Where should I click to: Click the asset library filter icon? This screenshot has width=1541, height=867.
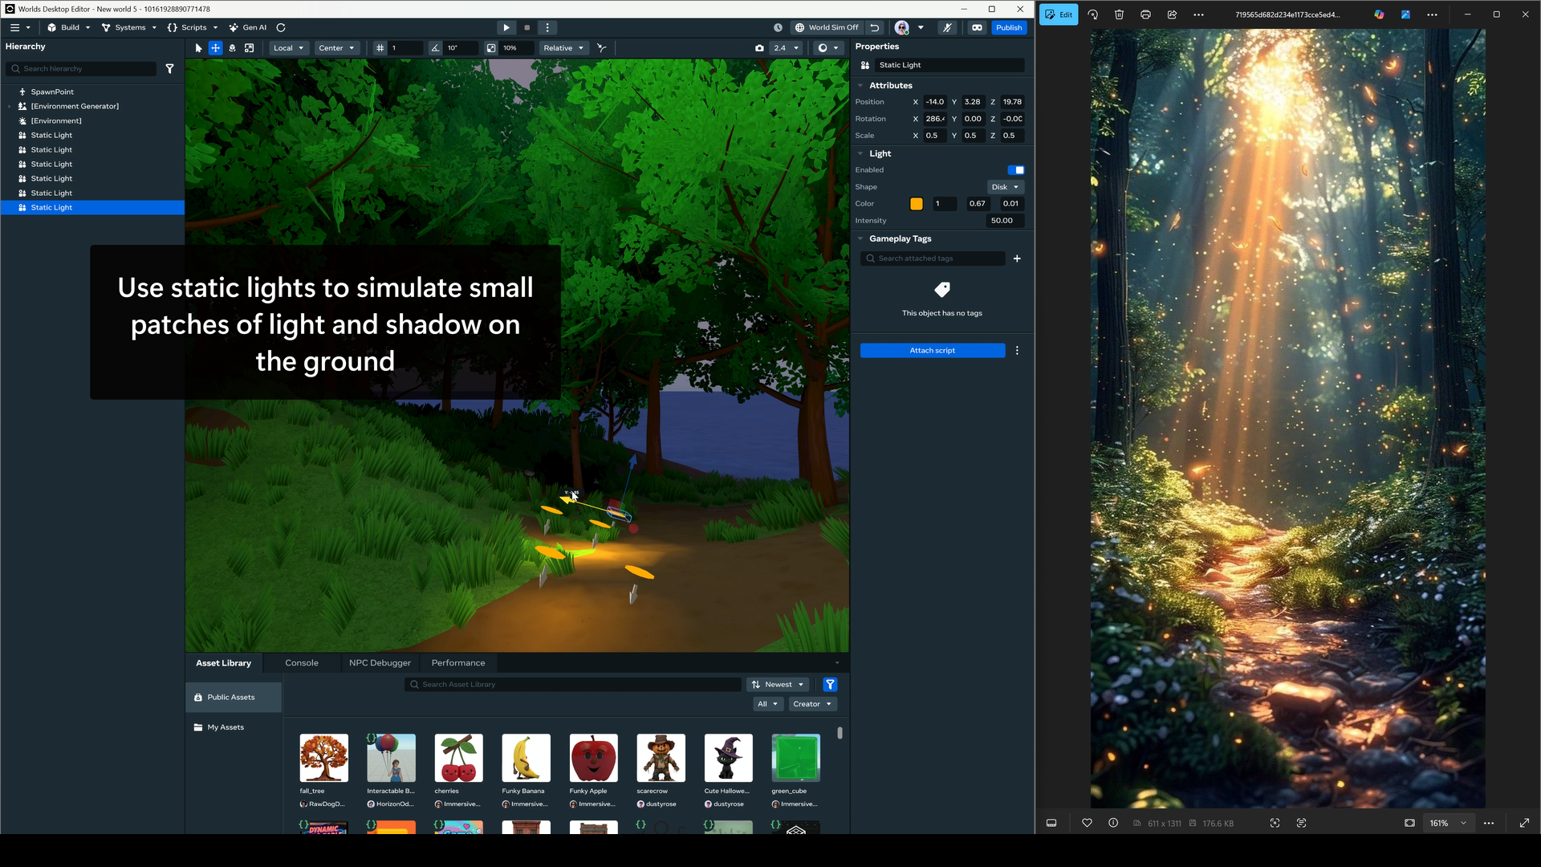click(830, 685)
